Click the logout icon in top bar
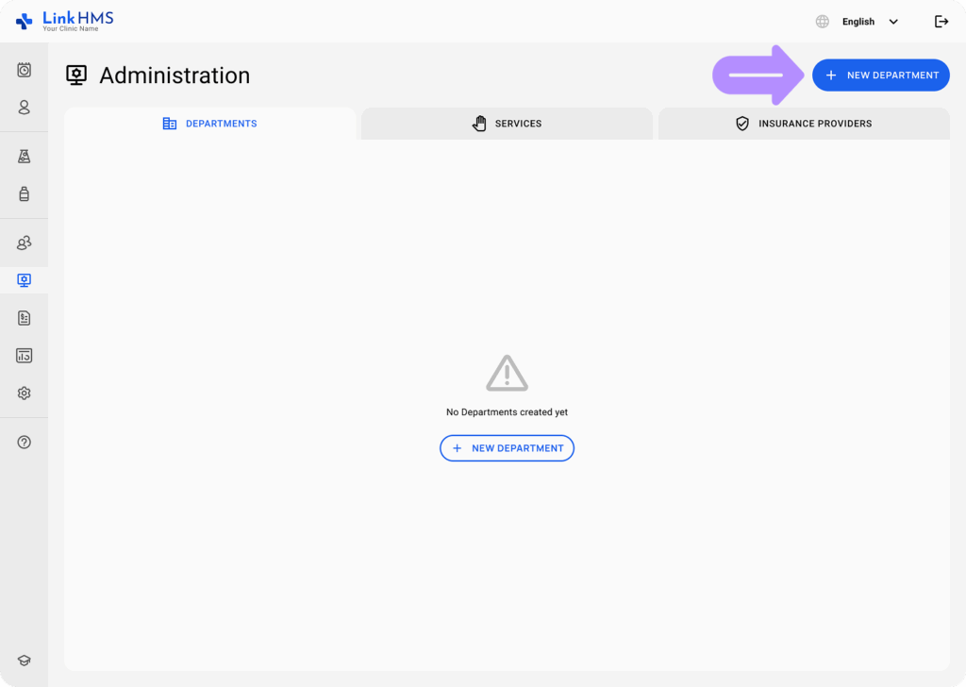This screenshot has width=966, height=687. [x=941, y=22]
